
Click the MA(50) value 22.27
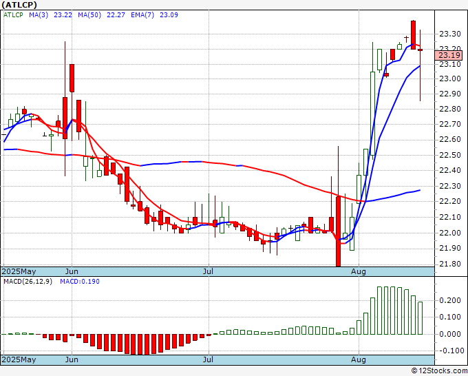pos(116,15)
